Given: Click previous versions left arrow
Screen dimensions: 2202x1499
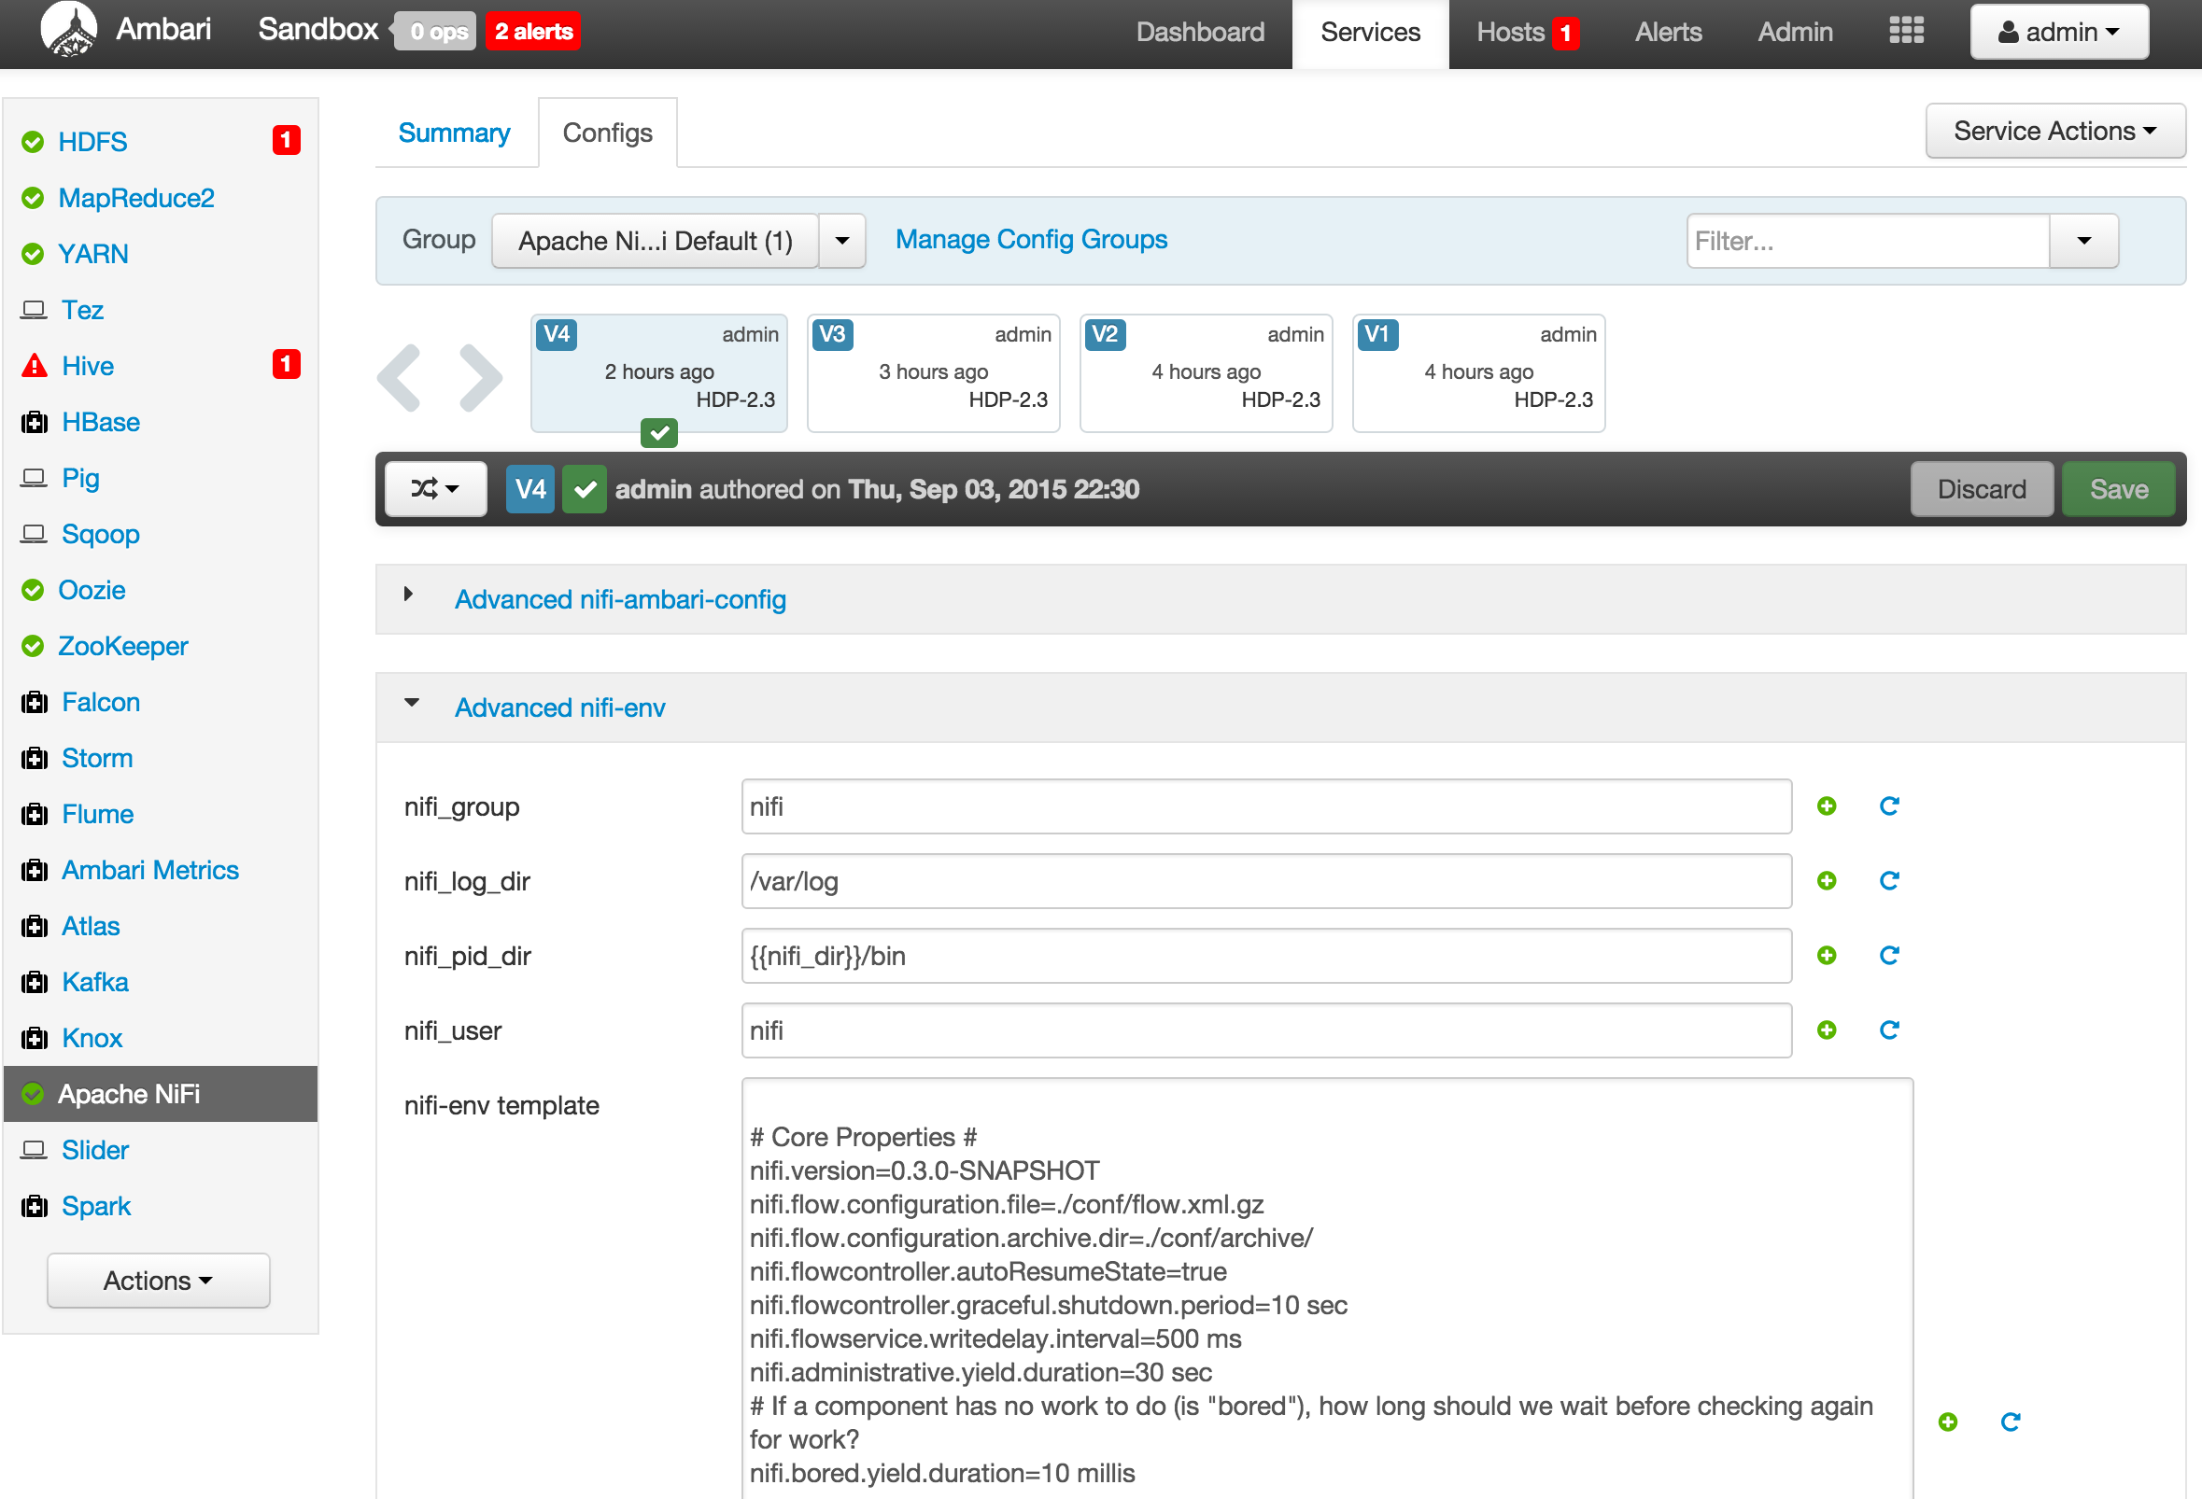Looking at the screenshot, I should [x=400, y=378].
